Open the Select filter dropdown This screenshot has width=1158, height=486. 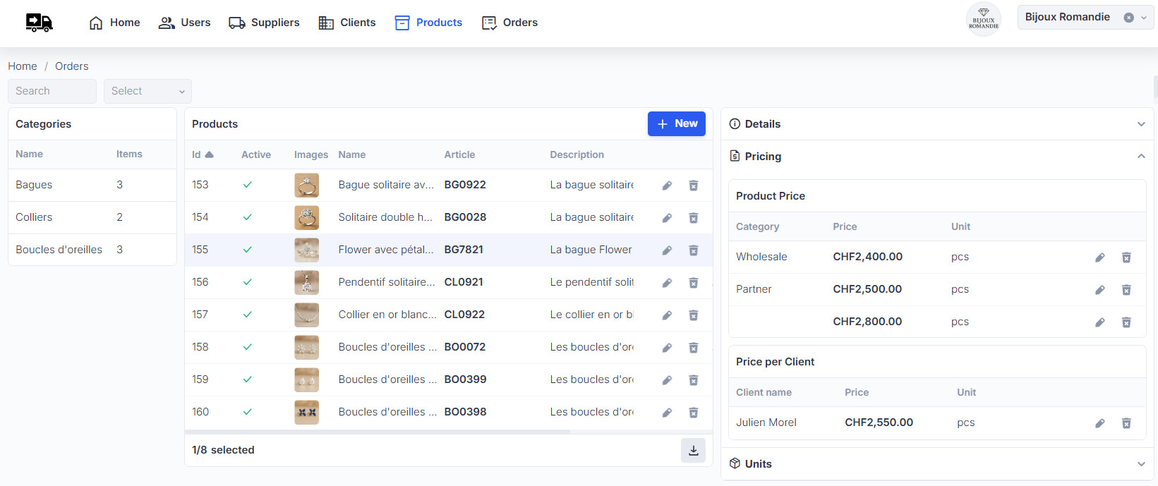point(147,91)
